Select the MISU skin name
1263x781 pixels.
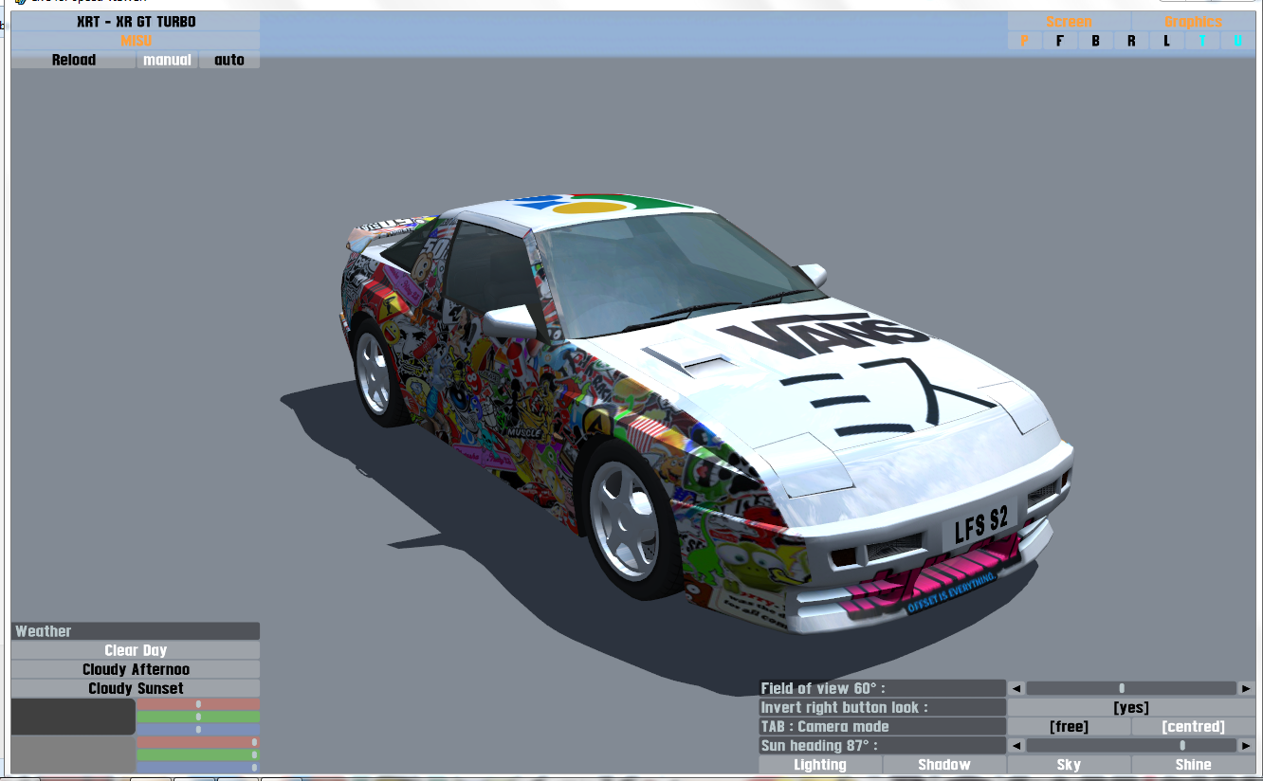coord(136,41)
